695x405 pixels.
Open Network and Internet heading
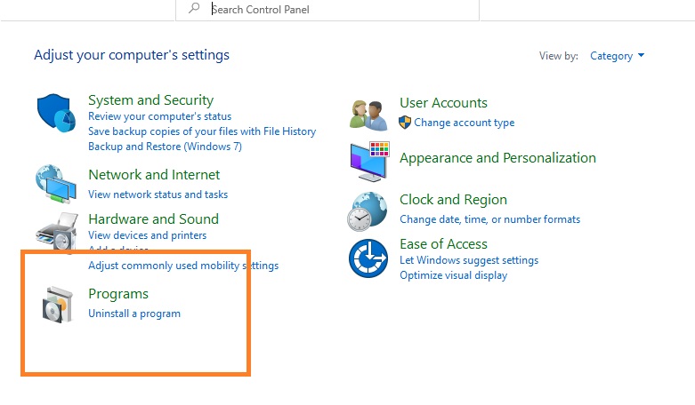click(x=154, y=175)
